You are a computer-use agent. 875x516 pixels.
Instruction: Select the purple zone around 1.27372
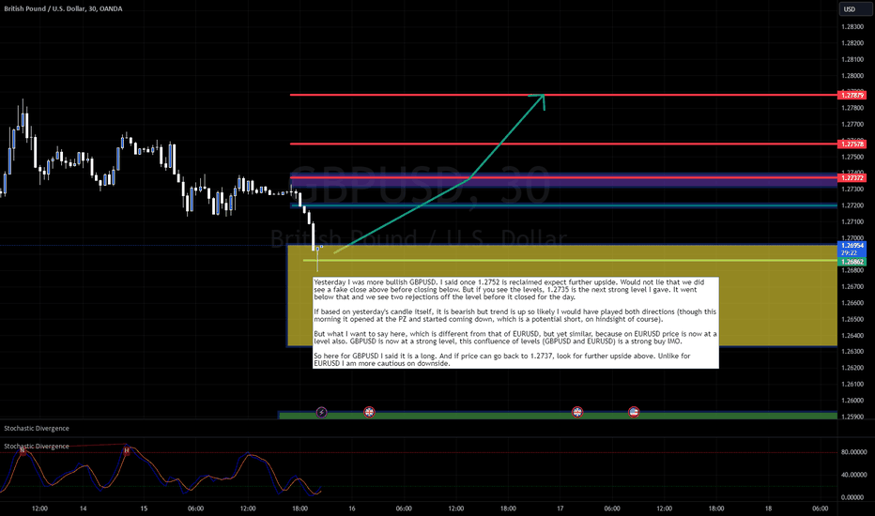tap(563, 181)
